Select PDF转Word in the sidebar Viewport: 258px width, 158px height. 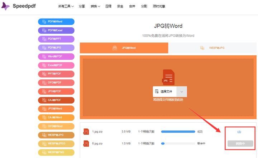tap(56, 22)
